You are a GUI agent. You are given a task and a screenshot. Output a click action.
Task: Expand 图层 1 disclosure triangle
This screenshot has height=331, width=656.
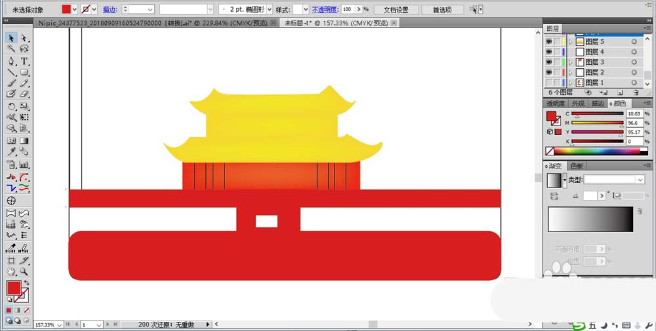570,83
